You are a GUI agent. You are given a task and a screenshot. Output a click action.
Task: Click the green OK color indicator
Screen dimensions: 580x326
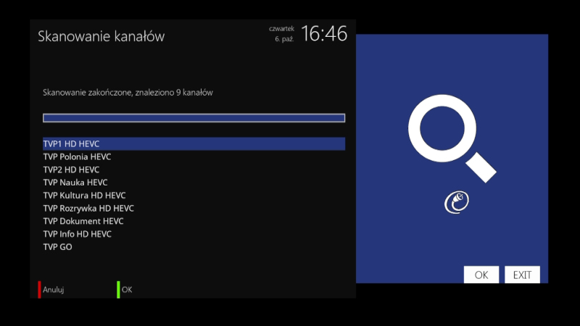[x=118, y=289]
